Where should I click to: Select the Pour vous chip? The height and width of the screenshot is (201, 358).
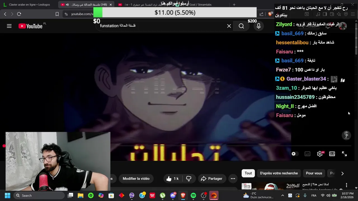(x=314, y=173)
